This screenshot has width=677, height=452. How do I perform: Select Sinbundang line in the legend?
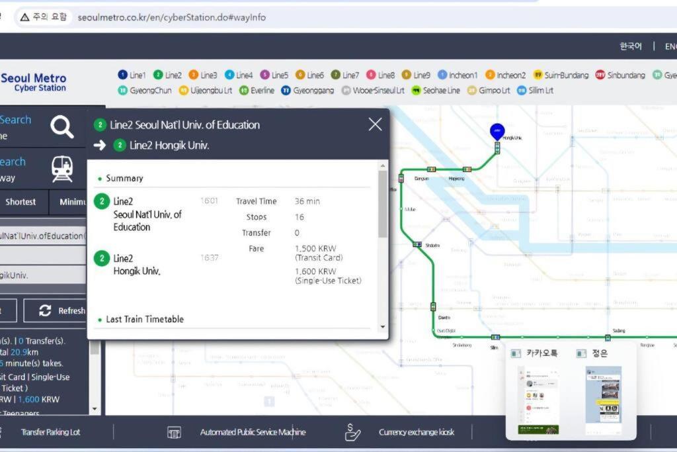(620, 75)
